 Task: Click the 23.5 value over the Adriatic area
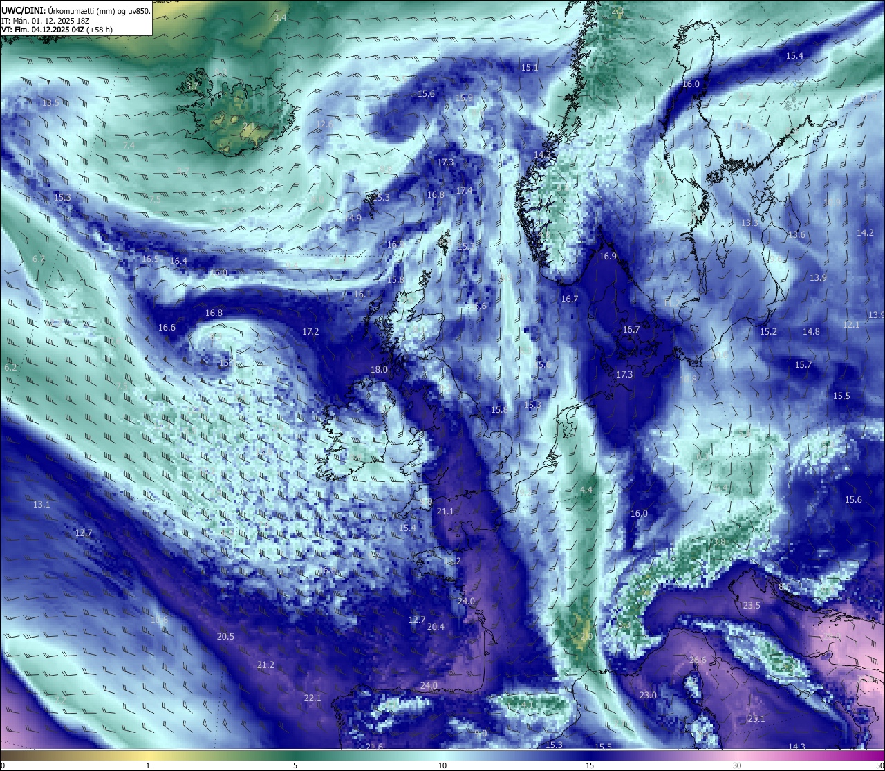point(752,606)
